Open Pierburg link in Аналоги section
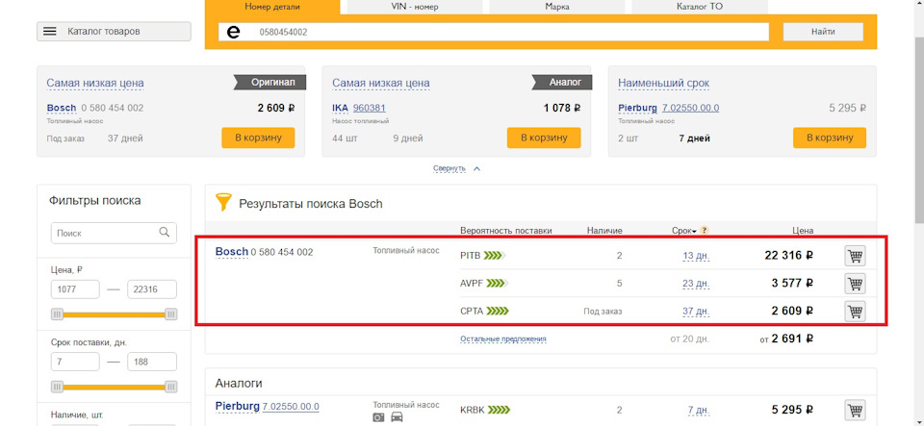This screenshot has width=924, height=426. [238, 406]
